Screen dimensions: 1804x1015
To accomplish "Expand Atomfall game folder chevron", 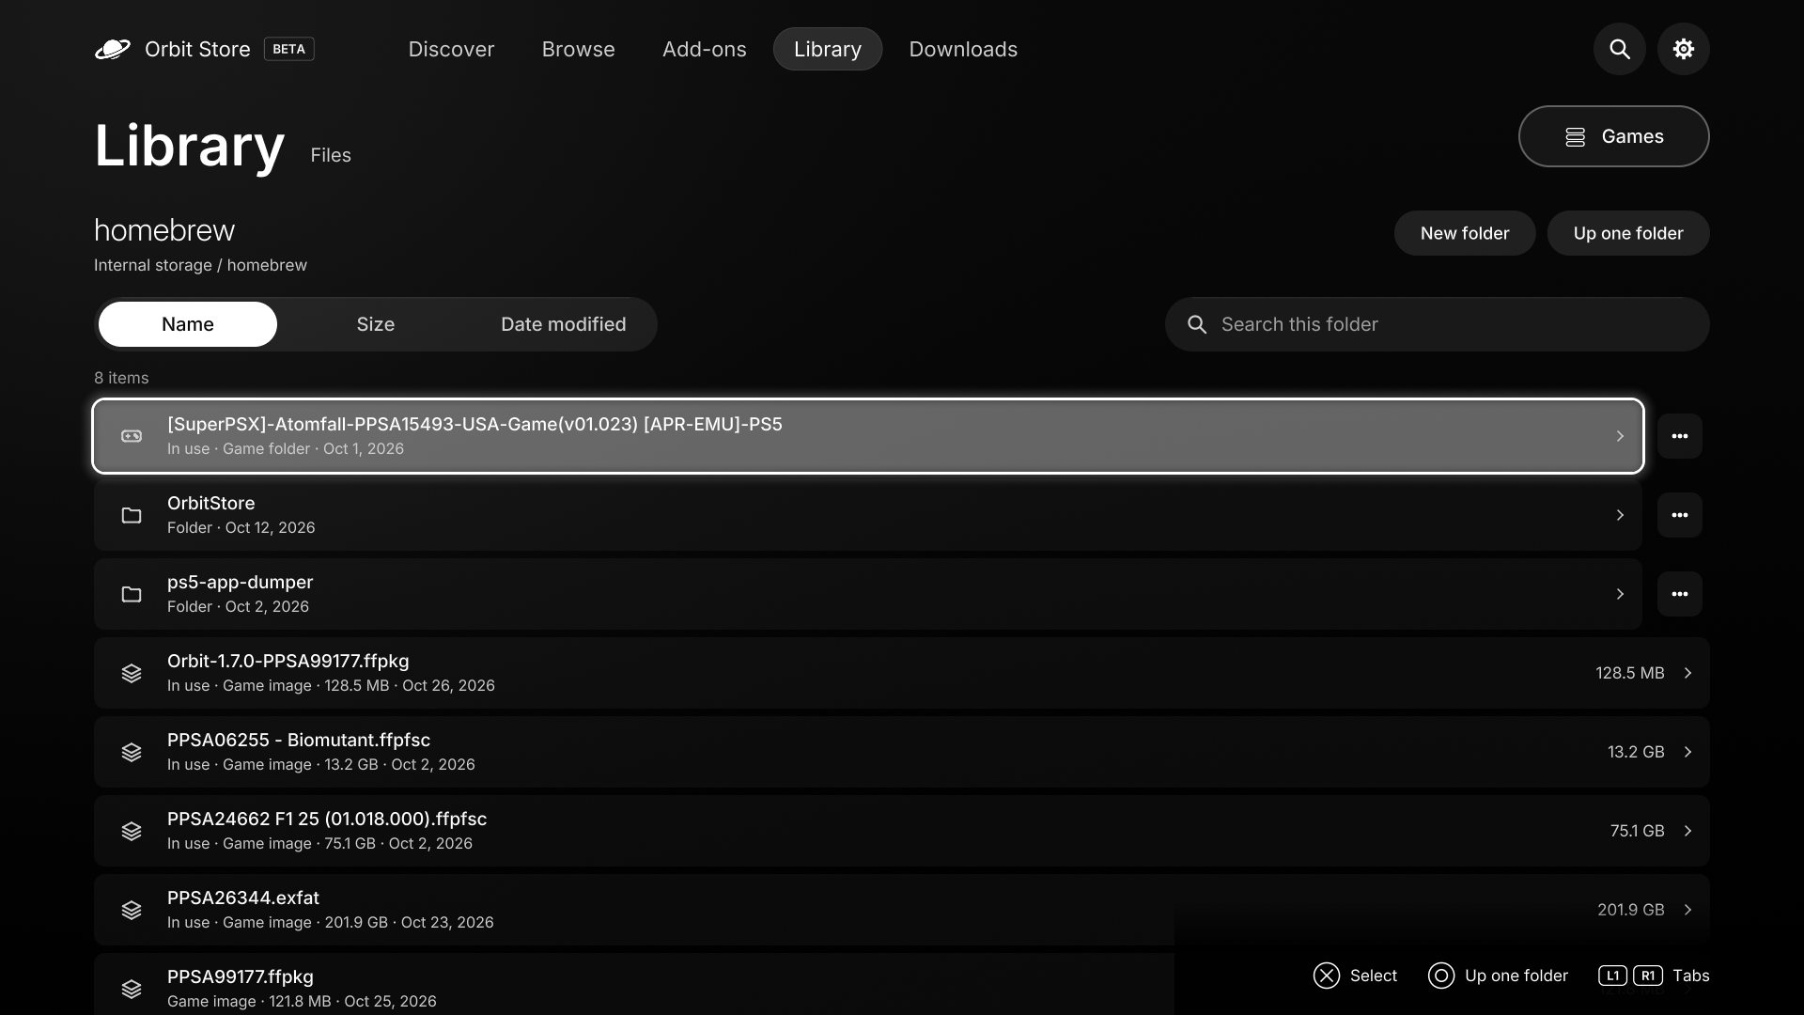I will pyautogui.click(x=1620, y=436).
